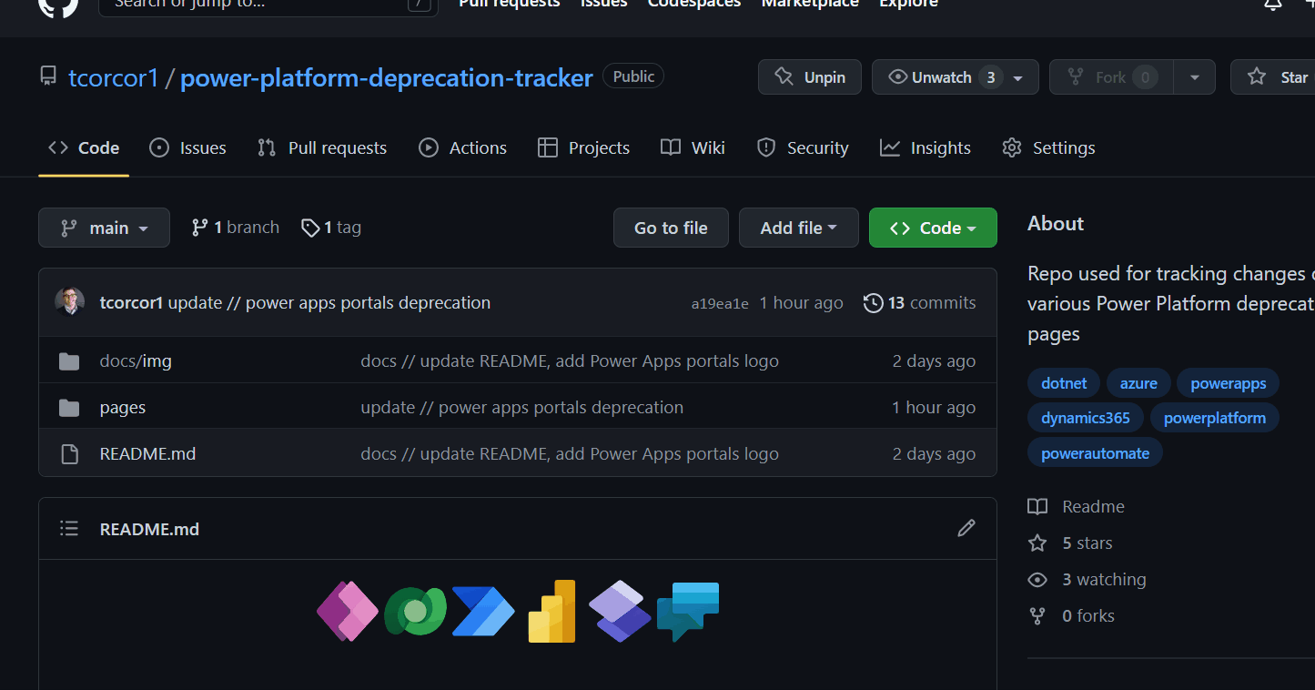1315x690 pixels.
Task: Unwatch the repository
Action: pos(955,77)
